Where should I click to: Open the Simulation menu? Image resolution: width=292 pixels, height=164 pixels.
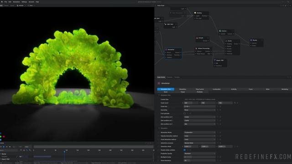pos(16,2)
